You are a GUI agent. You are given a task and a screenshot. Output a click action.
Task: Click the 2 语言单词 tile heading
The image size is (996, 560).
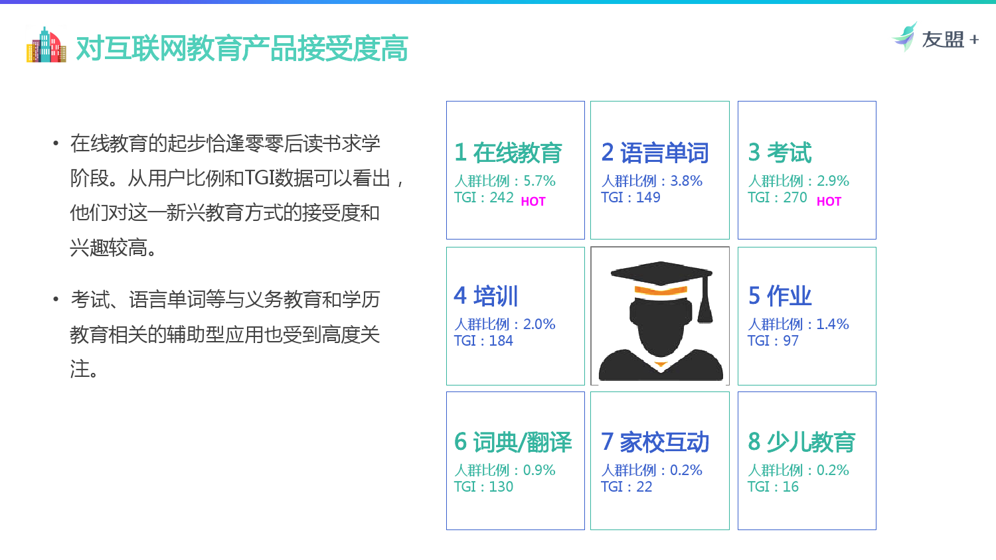click(x=655, y=153)
